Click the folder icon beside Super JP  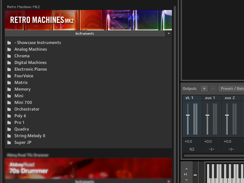pos(9,143)
